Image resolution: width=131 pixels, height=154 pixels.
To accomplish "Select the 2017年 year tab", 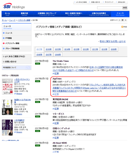I will [39, 49].
